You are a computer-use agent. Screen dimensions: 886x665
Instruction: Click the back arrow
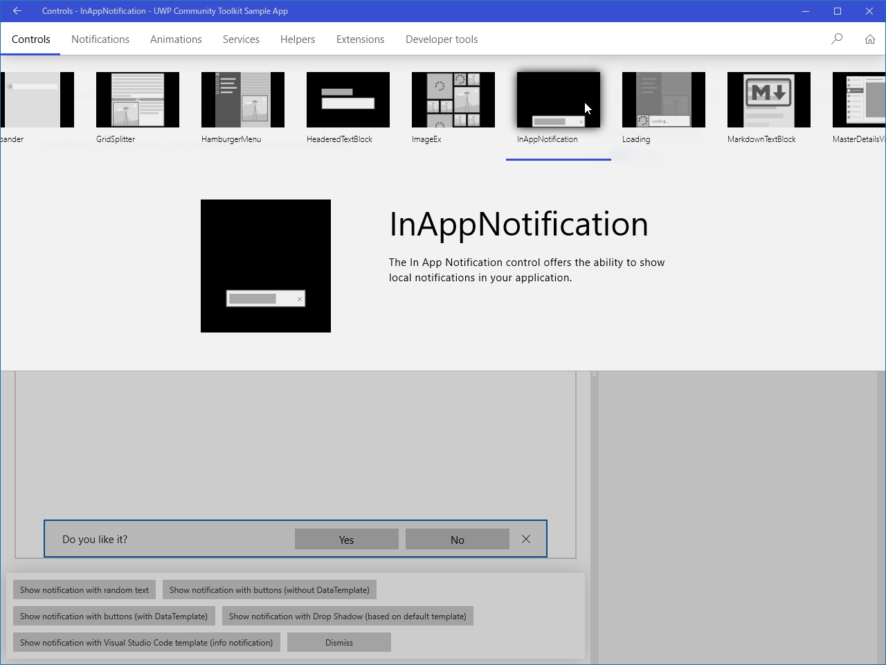tap(17, 10)
